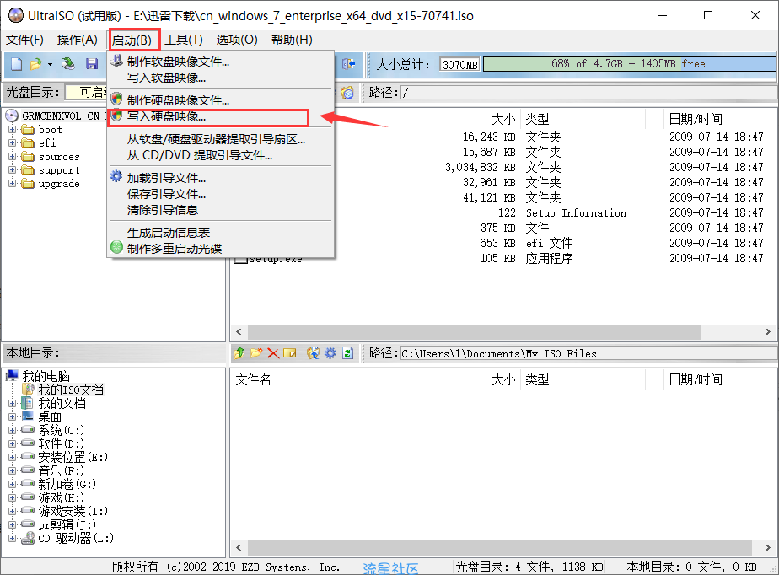This screenshot has height=575, width=779.
Task: Click the folder icon beside the disc path label
Action: pyautogui.click(x=347, y=93)
